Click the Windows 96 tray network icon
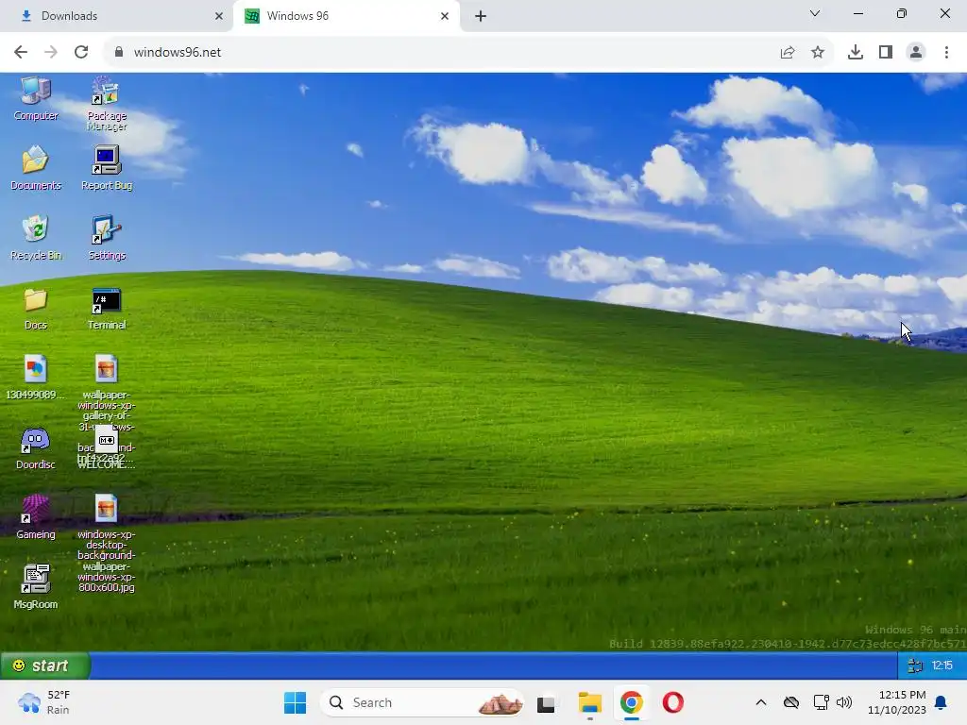 point(915,666)
